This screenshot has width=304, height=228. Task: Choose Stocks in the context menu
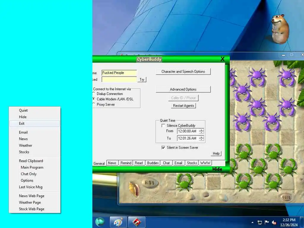tap(35, 152)
